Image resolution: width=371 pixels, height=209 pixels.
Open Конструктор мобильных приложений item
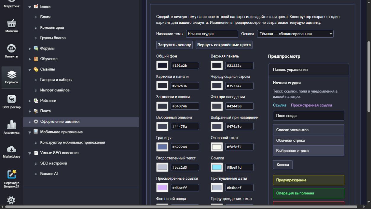click(73, 143)
